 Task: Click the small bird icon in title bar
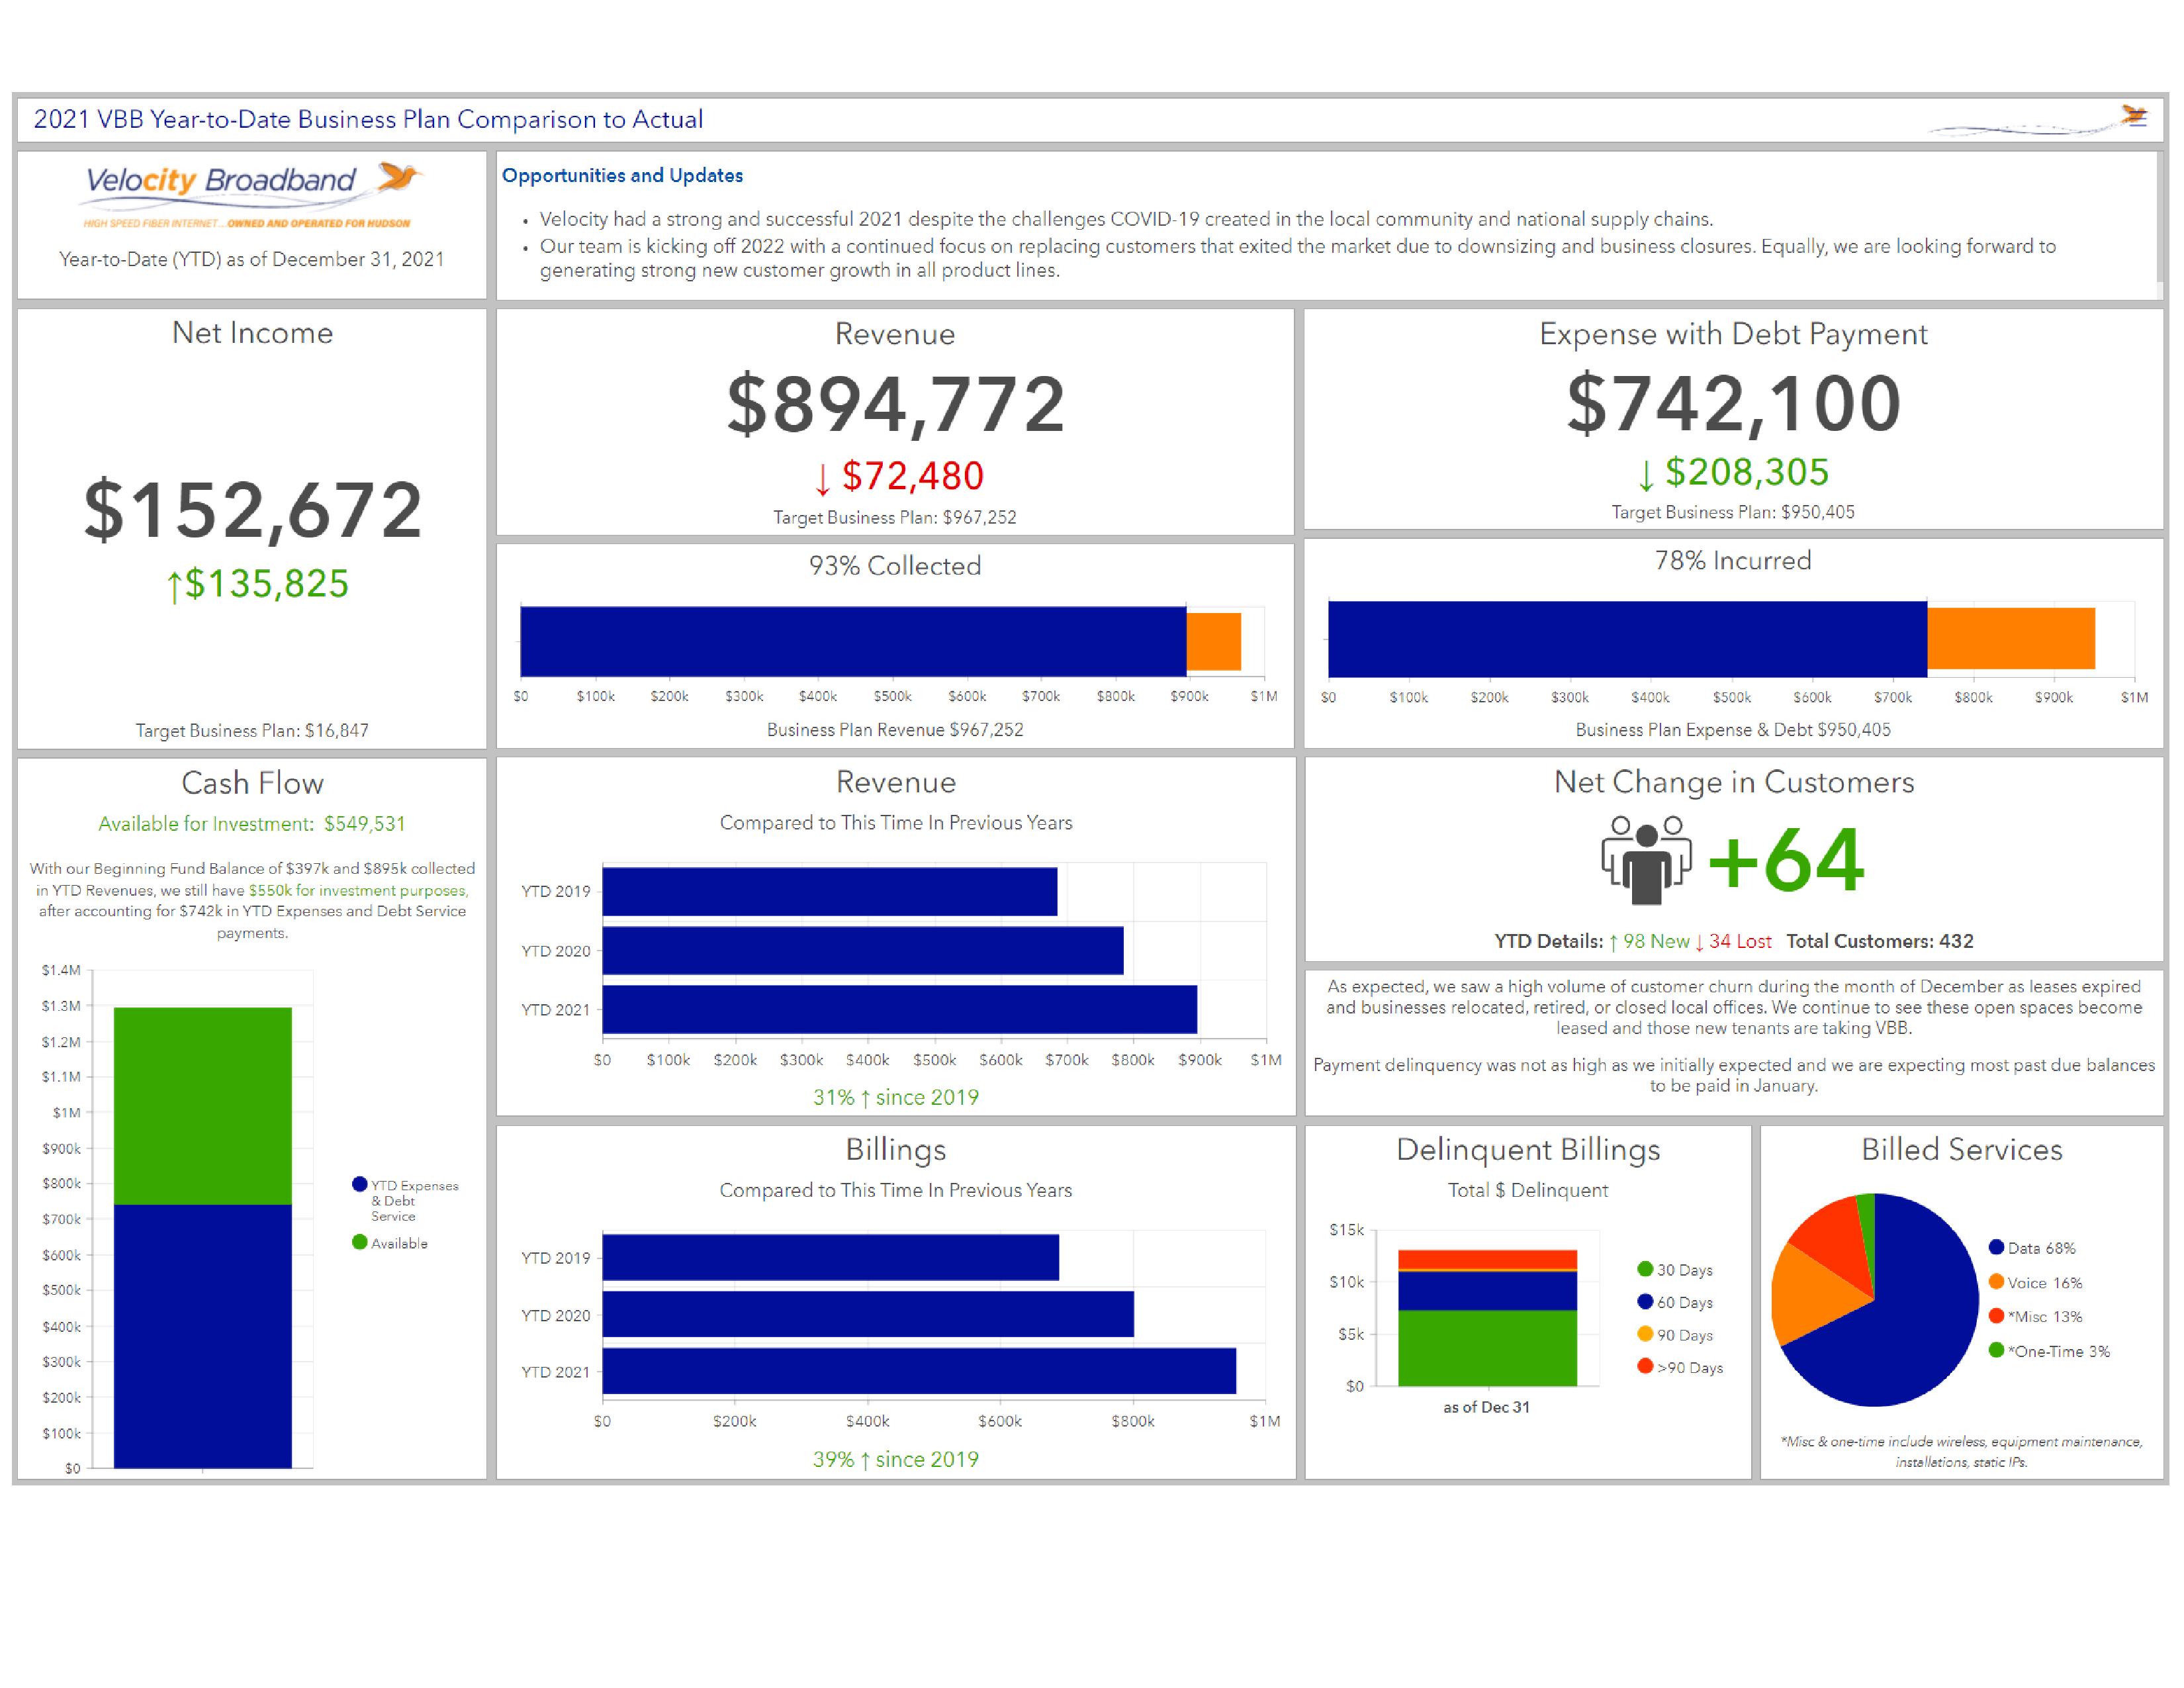coord(2135,118)
